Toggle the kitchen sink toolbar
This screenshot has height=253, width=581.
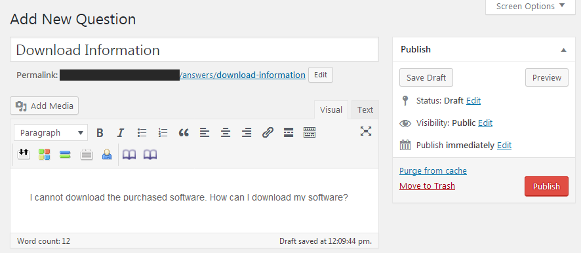[310, 132]
